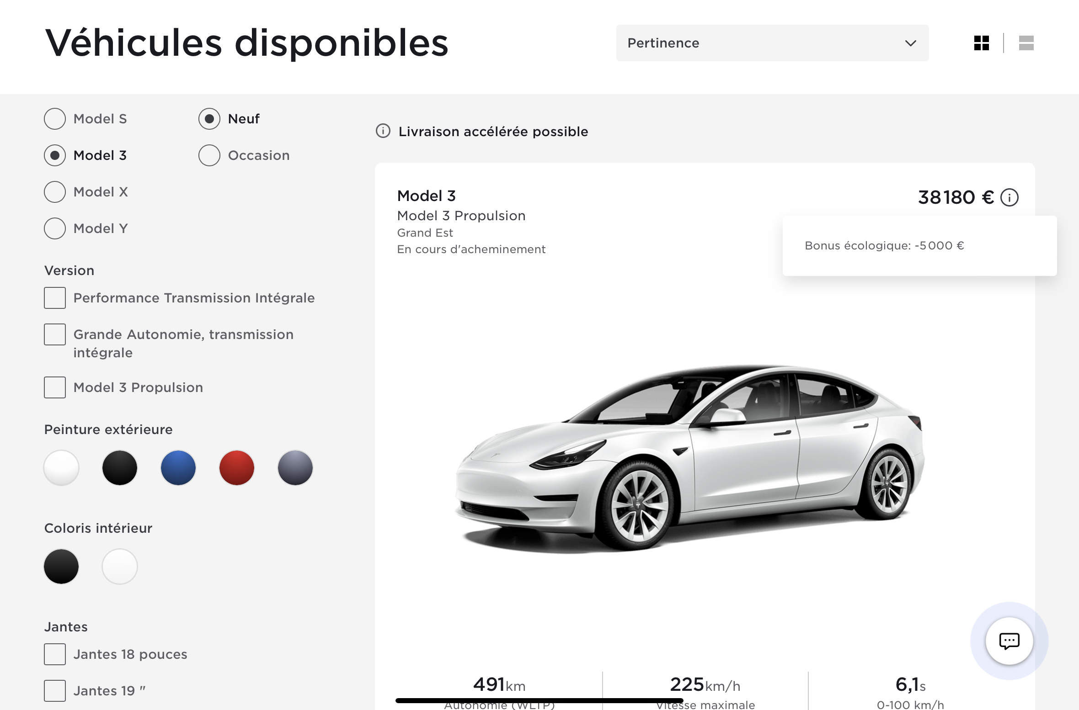The height and width of the screenshot is (710, 1079).
Task: Check the Model 3 Propulsion version filter
Action: [x=55, y=387]
